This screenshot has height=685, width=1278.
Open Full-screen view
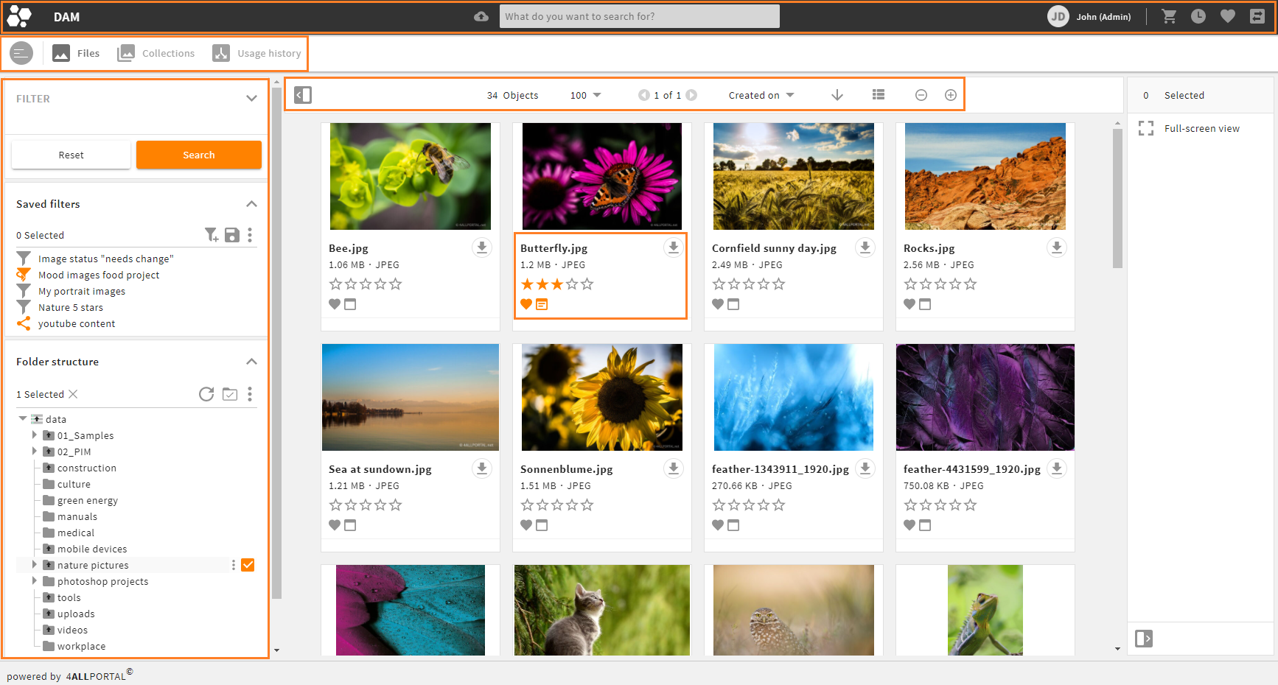[x=1201, y=128]
